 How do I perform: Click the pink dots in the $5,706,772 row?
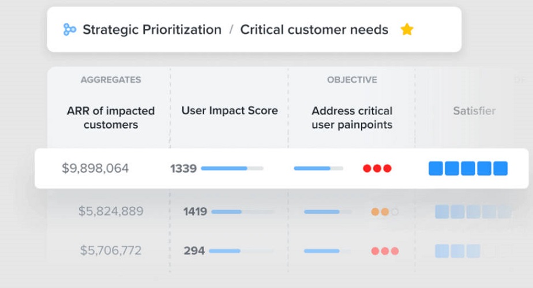(x=385, y=251)
